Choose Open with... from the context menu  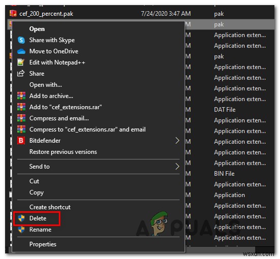pos(46,85)
